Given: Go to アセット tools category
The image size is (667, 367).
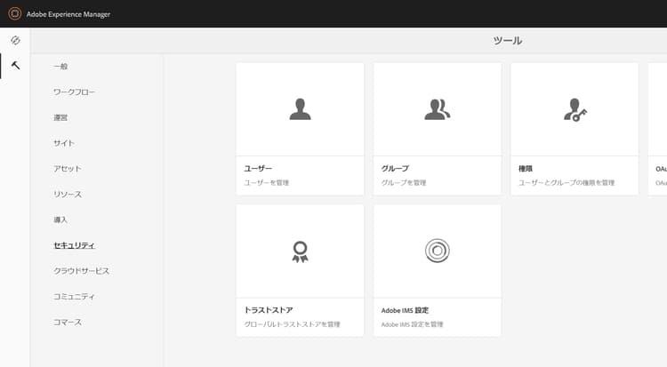Looking at the screenshot, I should click(x=68, y=169).
